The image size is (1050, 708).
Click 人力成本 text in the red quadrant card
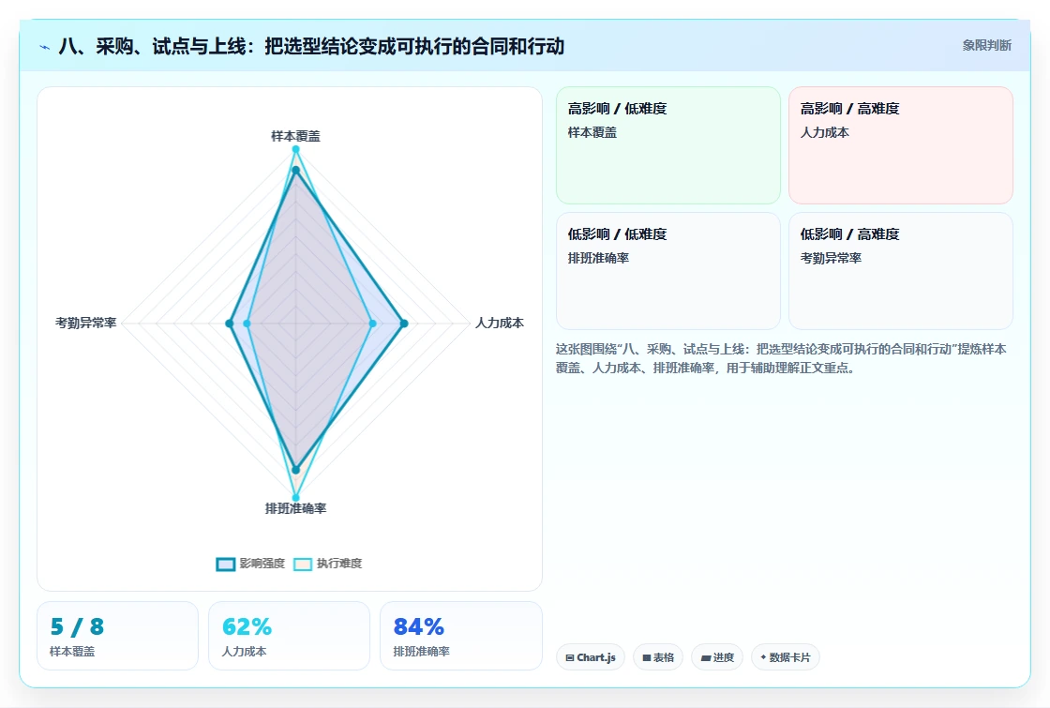(824, 132)
